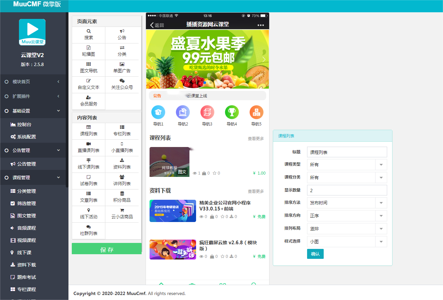Viewport: 443px width, 300px height.
Task: Tap the 导航3 icon in the phone preview
Action: [207, 112]
